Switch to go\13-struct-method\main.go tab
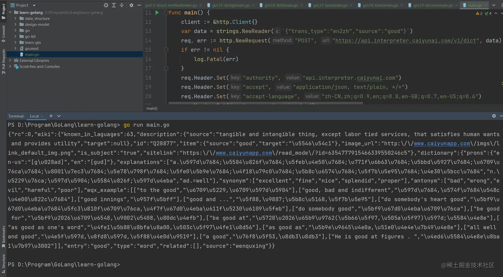The width and height of the screenshot is (503, 277). (171, 5)
